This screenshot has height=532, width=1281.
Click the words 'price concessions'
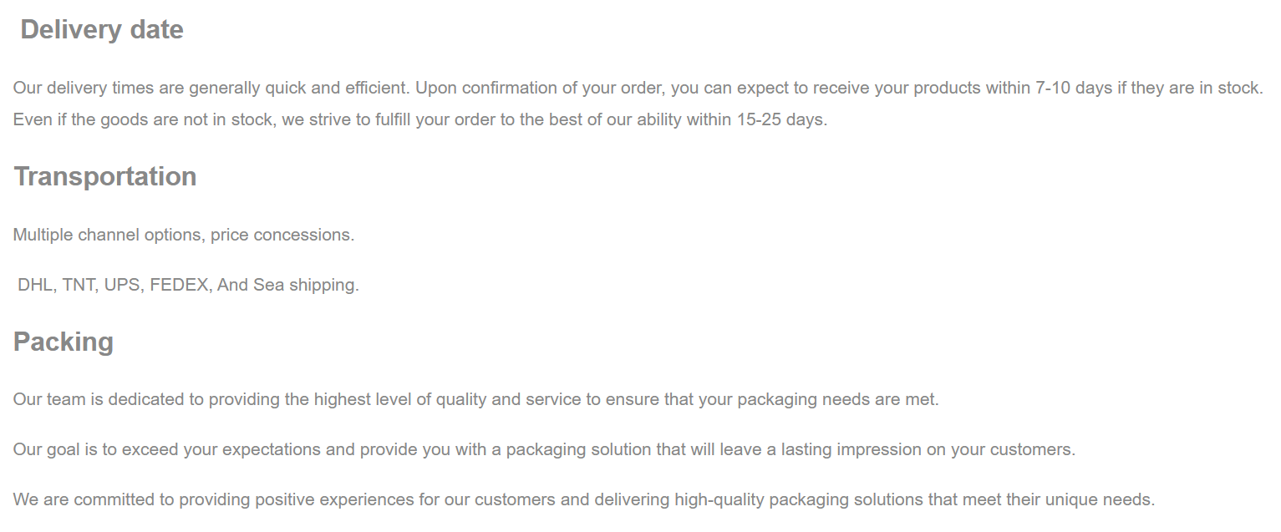point(281,236)
